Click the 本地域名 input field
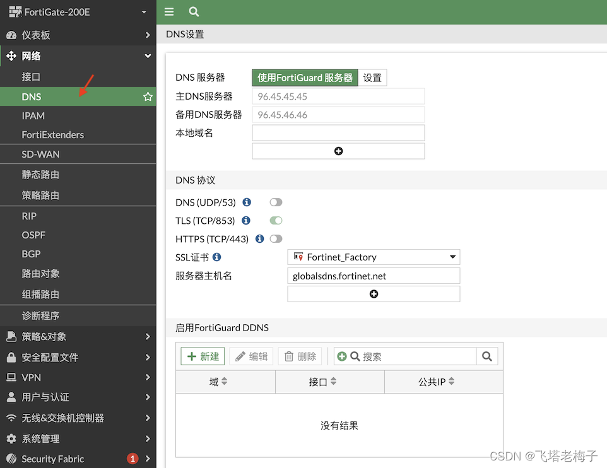 (338, 133)
